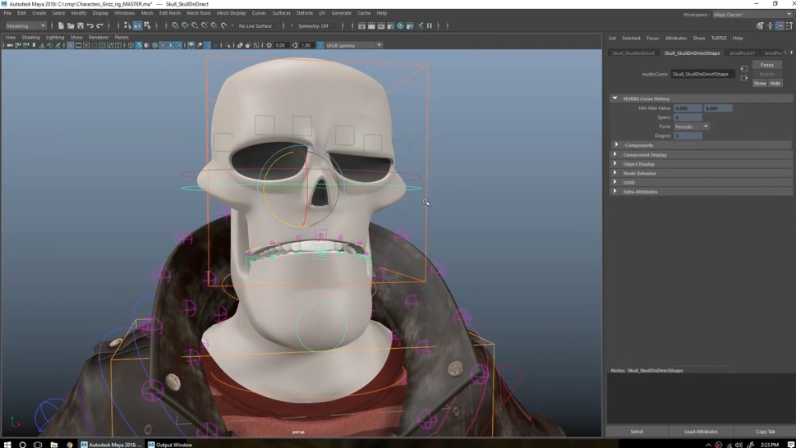This screenshot has width=796, height=448.
Task: Click the nurbsCurve name input field
Action: coord(702,74)
